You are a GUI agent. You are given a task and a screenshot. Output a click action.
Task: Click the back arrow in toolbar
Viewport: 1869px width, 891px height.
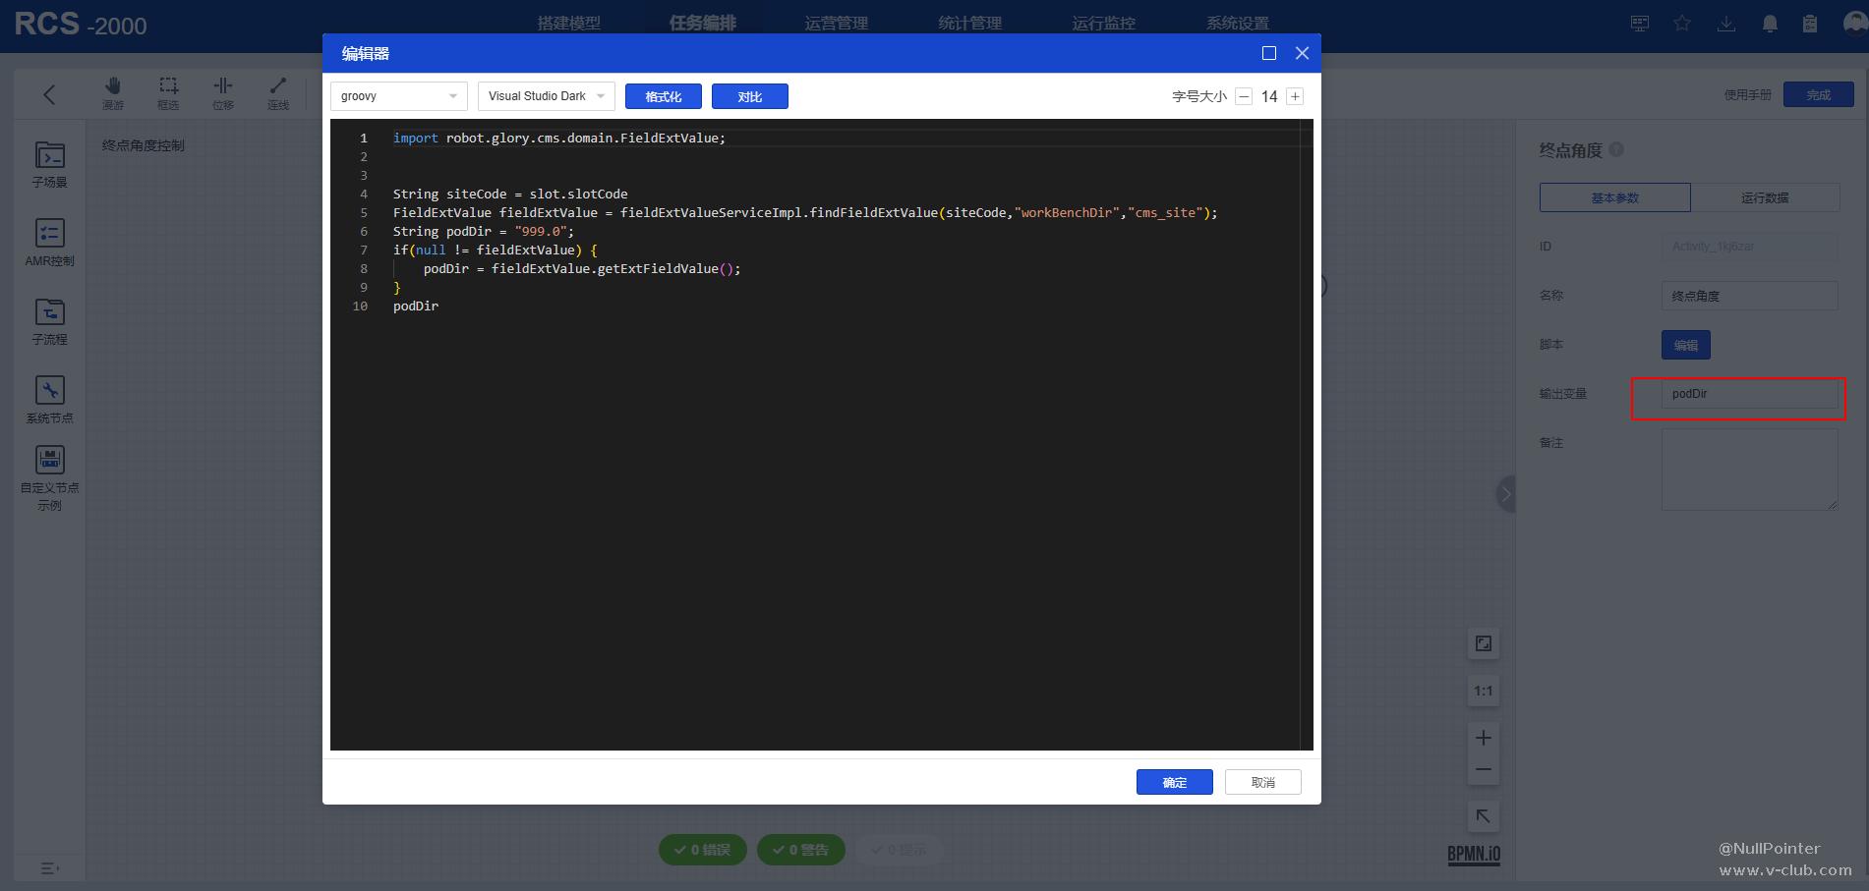[x=50, y=94]
